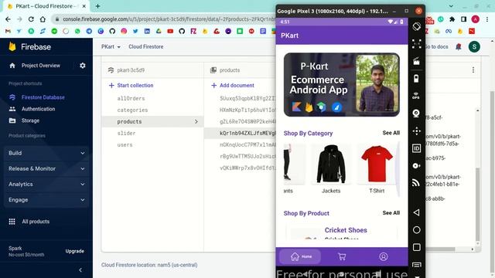The image size is (495, 278).
Task: Click Start collection in Firestore
Action: coord(131,86)
